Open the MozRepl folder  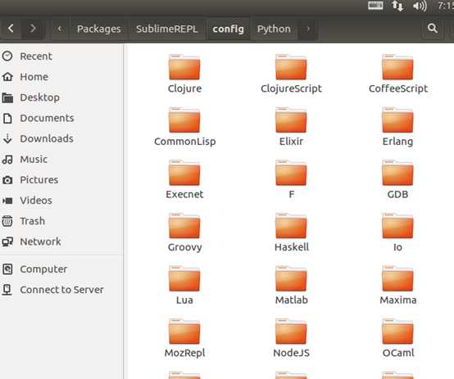tap(184, 338)
